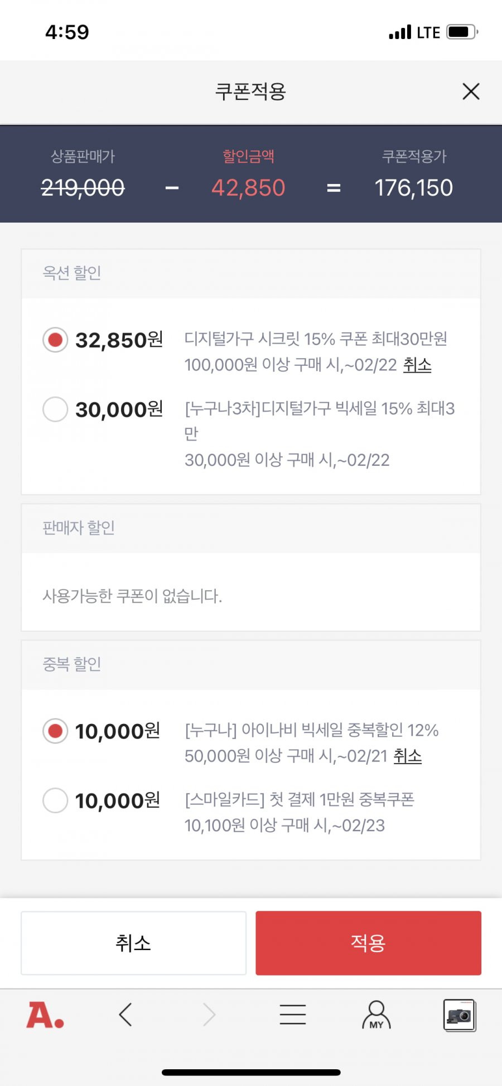
Task: Select the 32,850원 option coupon radio
Action: tap(55, 340)
